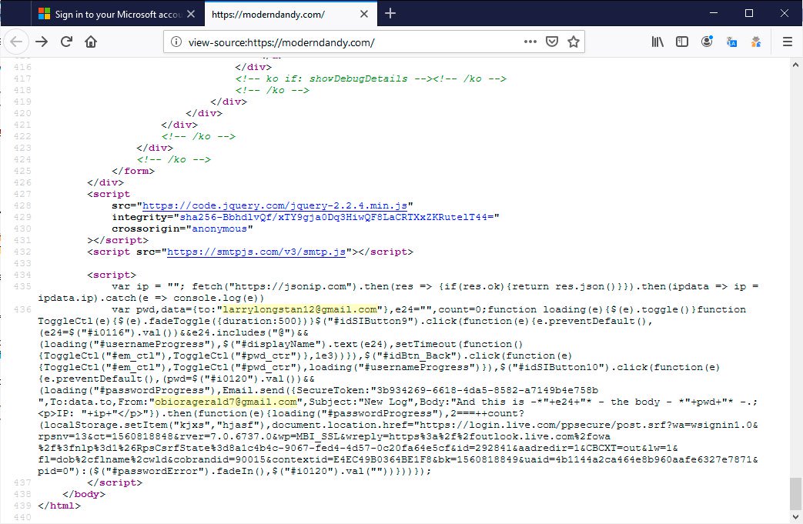
Task: Select the https://moderndandy.com/ tab
Action: click(291, 14)
